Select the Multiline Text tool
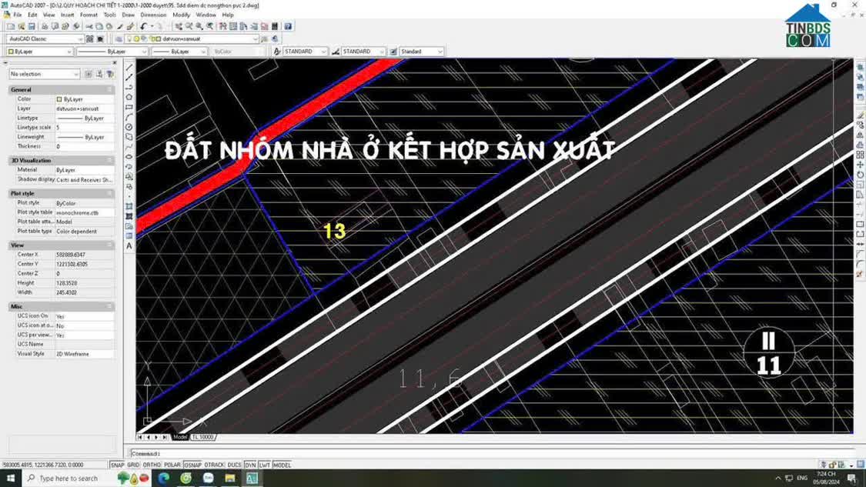The height and width of the screenshot is (487, 866). [x=129, y=246]
